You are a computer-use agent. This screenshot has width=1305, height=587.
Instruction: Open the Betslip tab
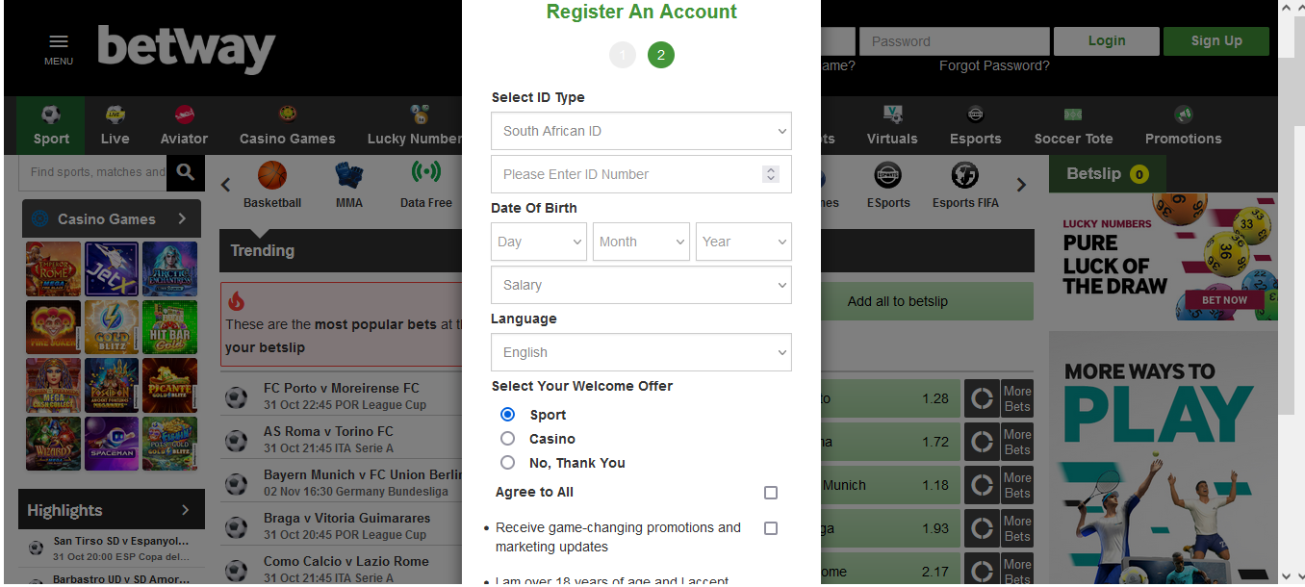[x=1107, y=173]
